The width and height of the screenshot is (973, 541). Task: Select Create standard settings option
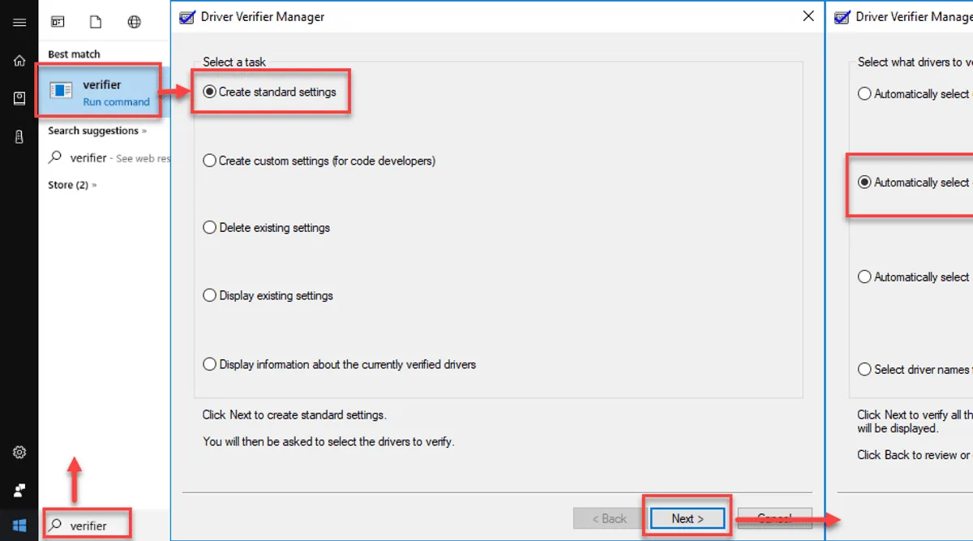pos(269,92)
